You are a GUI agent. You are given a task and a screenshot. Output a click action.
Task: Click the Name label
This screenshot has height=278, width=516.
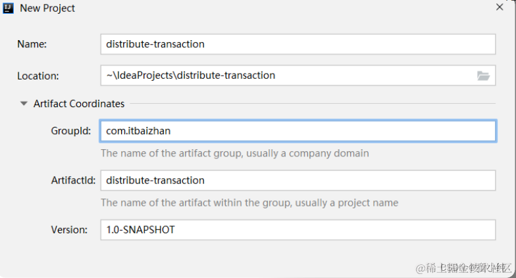pos(32,44)
